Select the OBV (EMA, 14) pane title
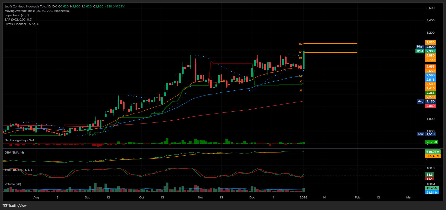 tap(14, 152)
